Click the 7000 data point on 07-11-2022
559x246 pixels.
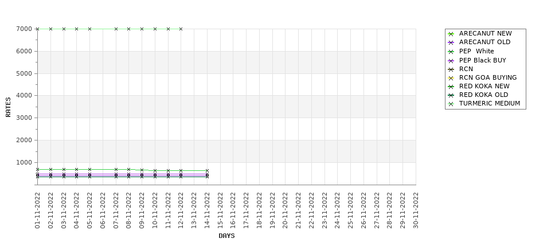coord(116,29)
